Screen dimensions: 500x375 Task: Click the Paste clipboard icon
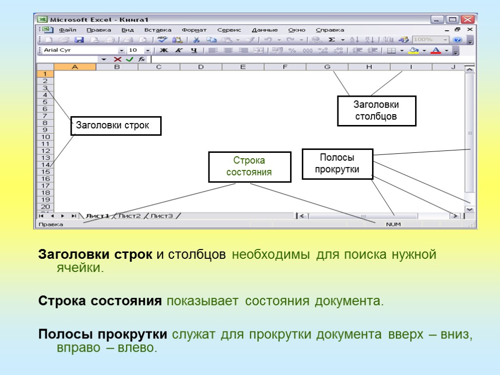tap(227, 40)
